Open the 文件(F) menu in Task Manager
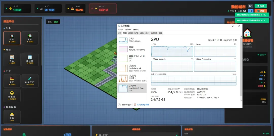 click(121, 29)
